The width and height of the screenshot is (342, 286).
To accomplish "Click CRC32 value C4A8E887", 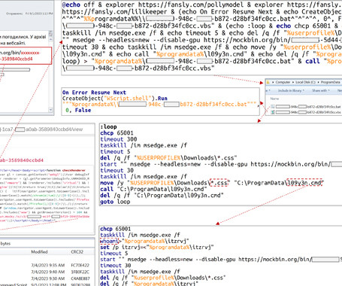I will point(80,278).
